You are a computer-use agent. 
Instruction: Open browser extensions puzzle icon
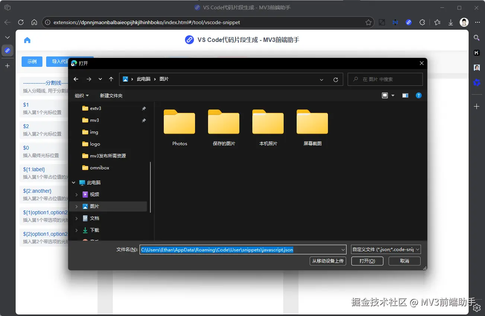pyautogui.click(x=422, y=22)
